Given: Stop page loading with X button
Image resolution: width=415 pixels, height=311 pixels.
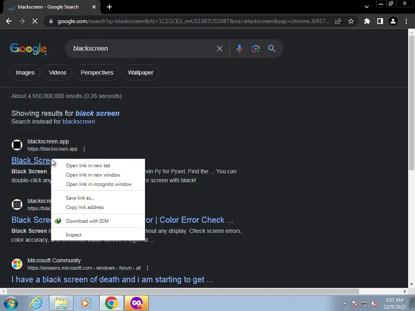Looking at the screenshot, I should (x=35, y=21).
